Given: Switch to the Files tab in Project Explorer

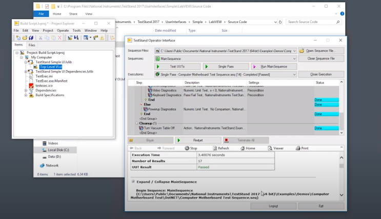Looking at the screenshot, I should tap(32, 45).
